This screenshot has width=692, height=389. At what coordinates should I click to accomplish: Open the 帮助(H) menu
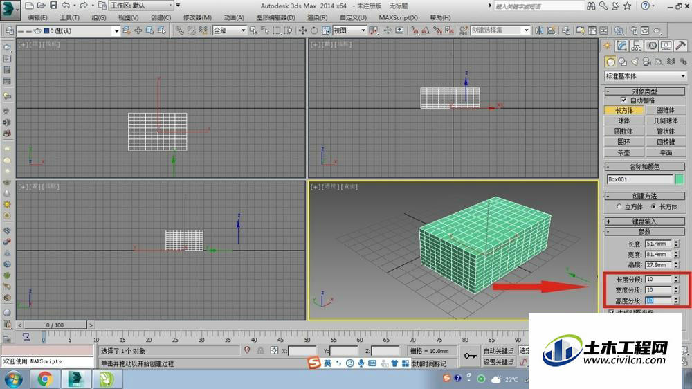click(440, 18)
